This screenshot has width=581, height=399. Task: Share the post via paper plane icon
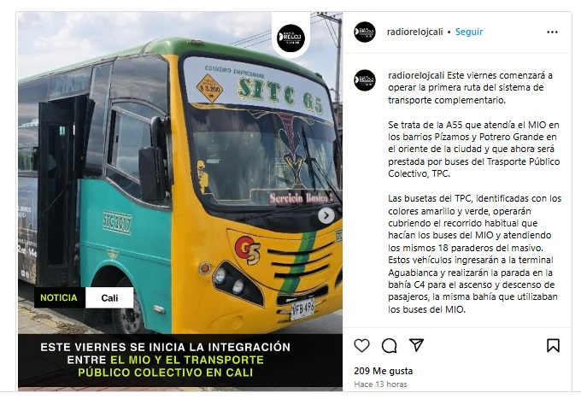tap(416, 345)
